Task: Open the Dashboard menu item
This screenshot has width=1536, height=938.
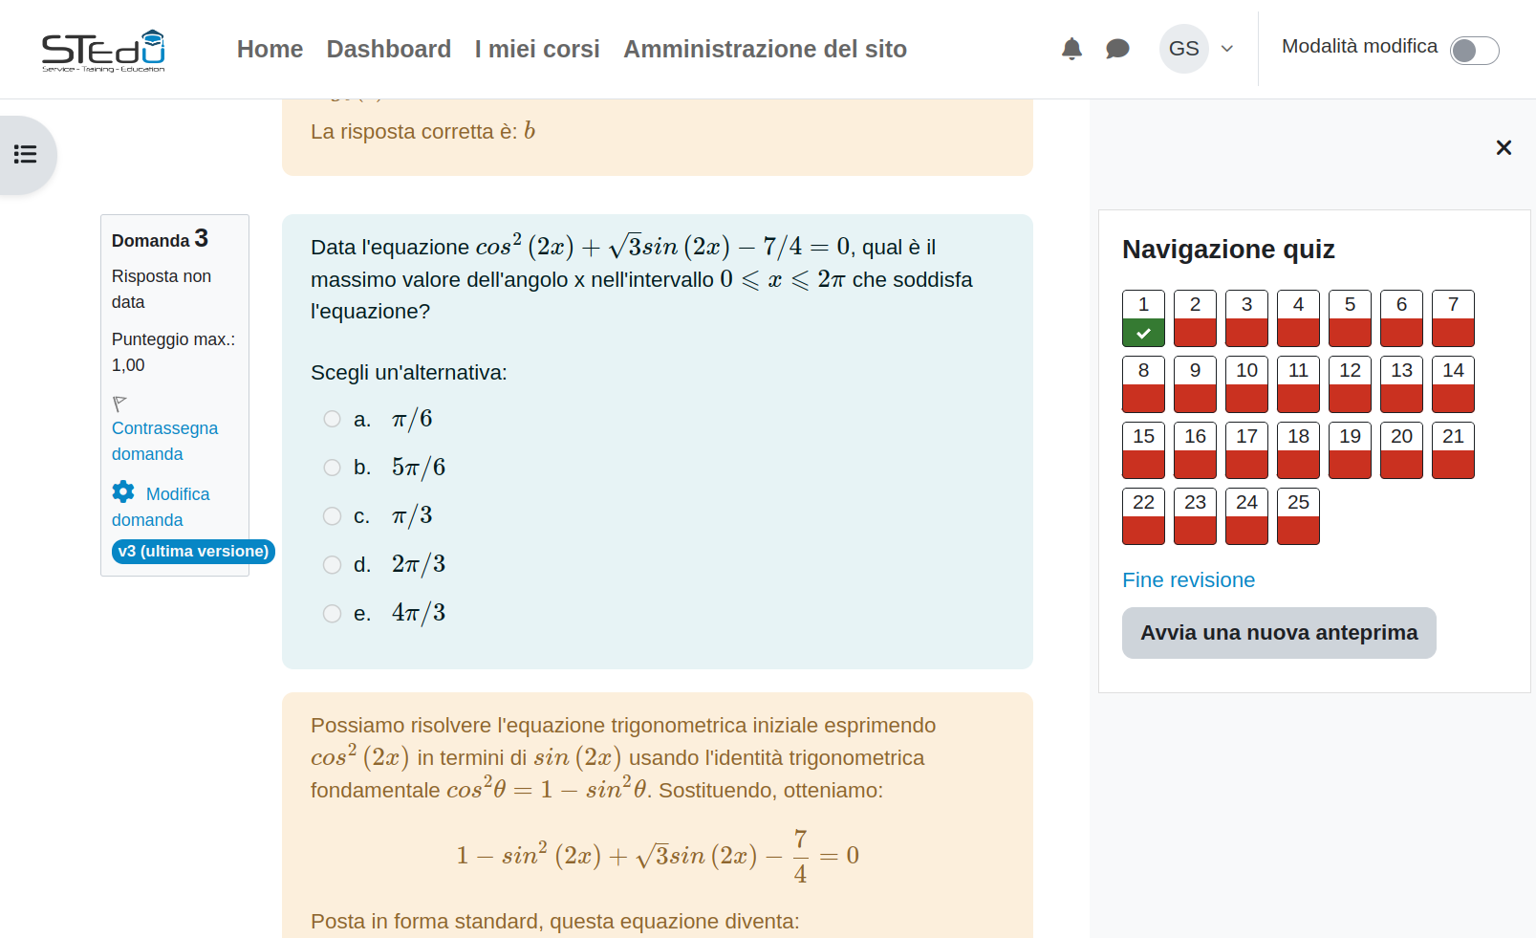Action: (388, 49)
